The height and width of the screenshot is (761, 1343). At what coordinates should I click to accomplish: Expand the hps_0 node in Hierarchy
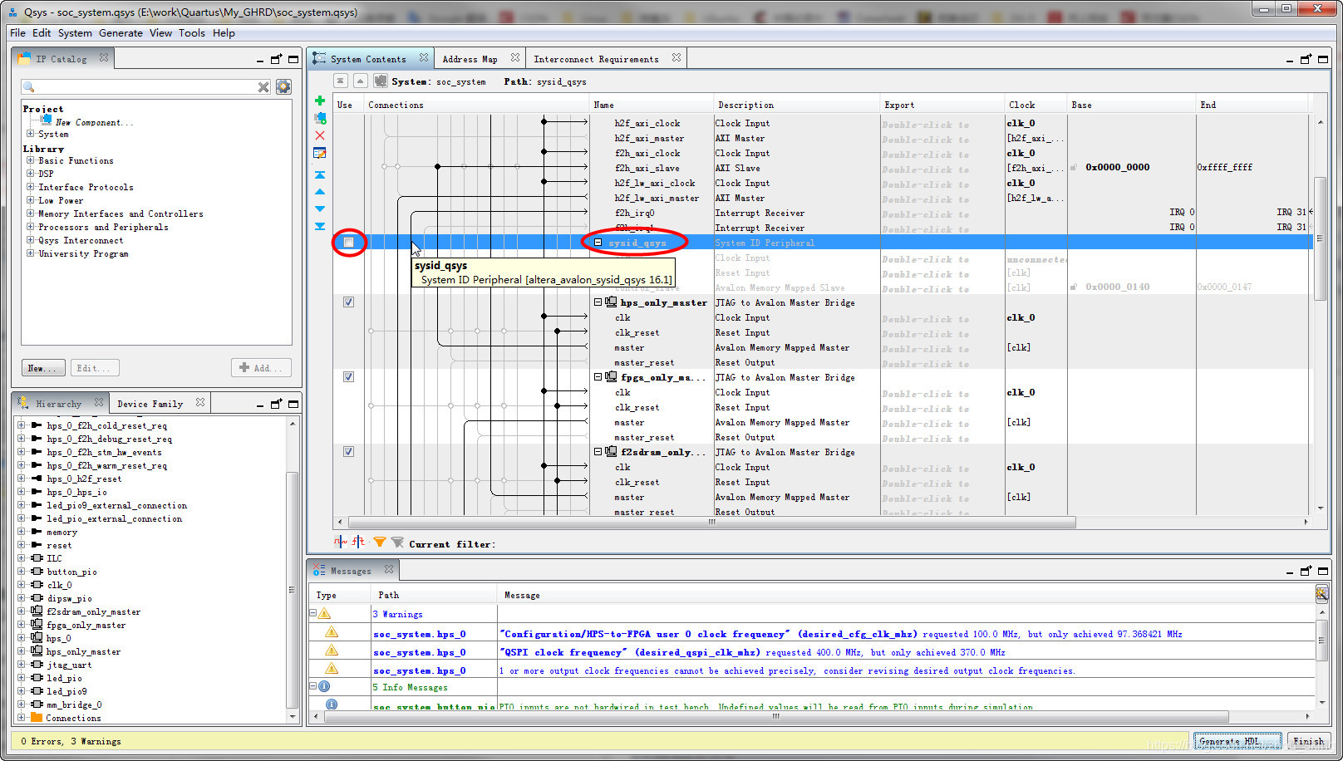pos(21,638)
